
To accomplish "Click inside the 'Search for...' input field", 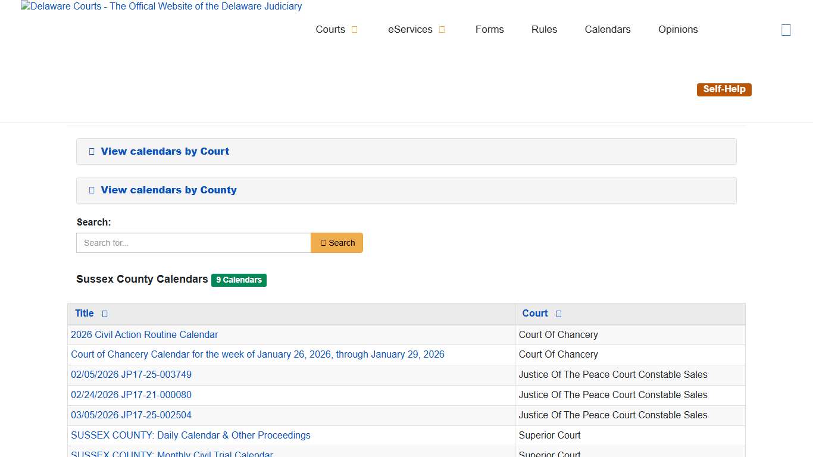I will pyautogui.click(x=193, y=243).
